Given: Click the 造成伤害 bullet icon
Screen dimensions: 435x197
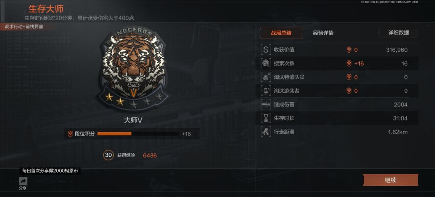Looking at the screenshot, I should [x=266, y=104].
